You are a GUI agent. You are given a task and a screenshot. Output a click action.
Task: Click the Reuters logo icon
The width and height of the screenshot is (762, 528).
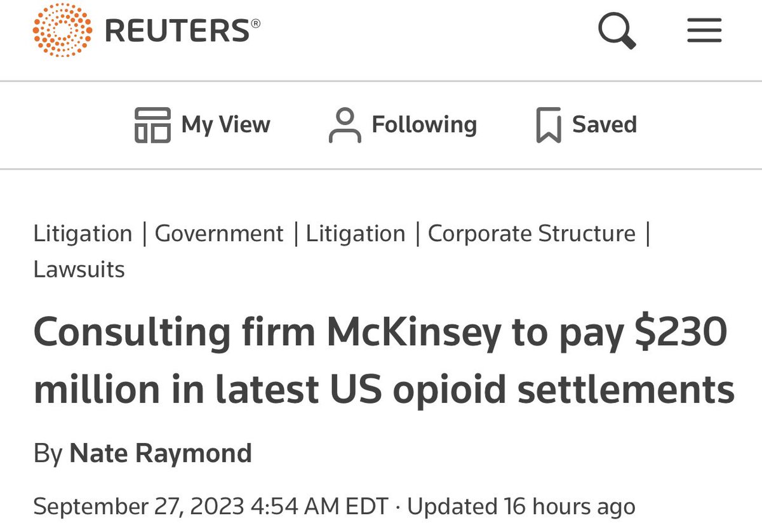(62, 30)
